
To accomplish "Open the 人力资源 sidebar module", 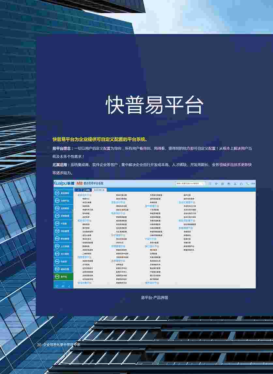I will pos(64,246).
